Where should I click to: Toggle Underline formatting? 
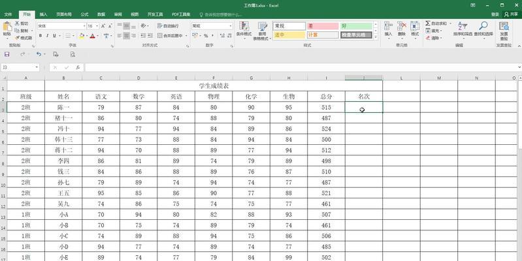[54, 36]
